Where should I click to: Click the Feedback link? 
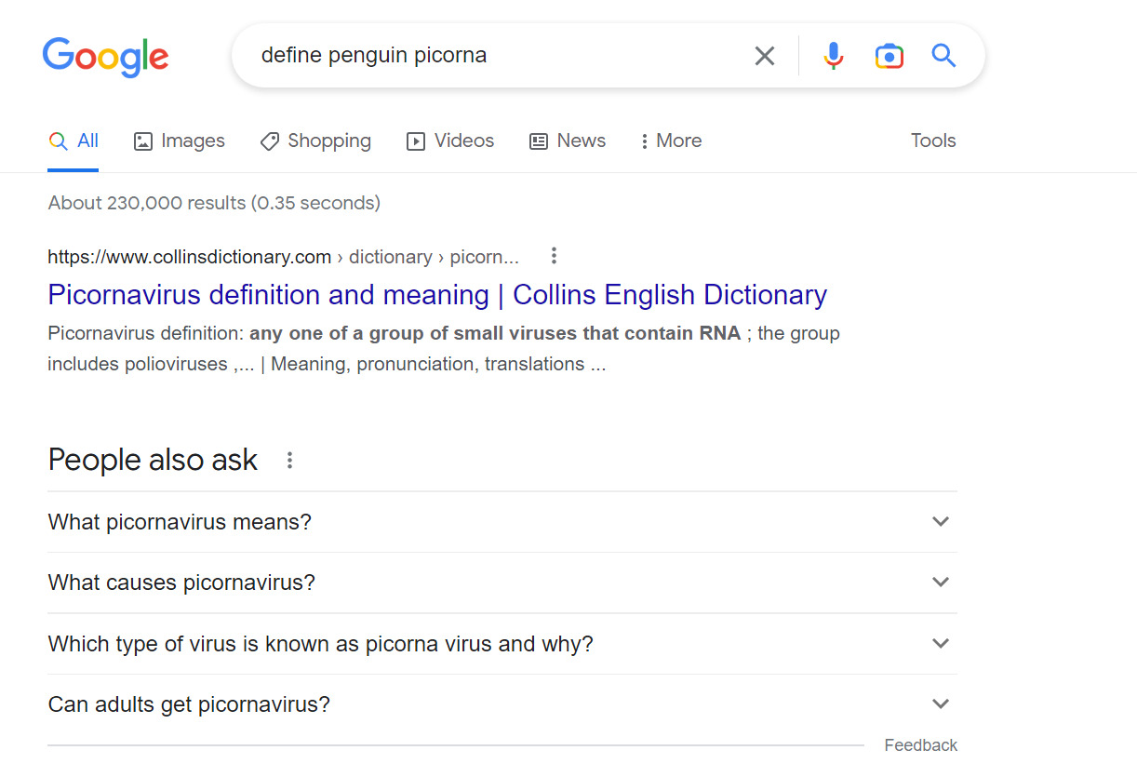click(920, 745)
